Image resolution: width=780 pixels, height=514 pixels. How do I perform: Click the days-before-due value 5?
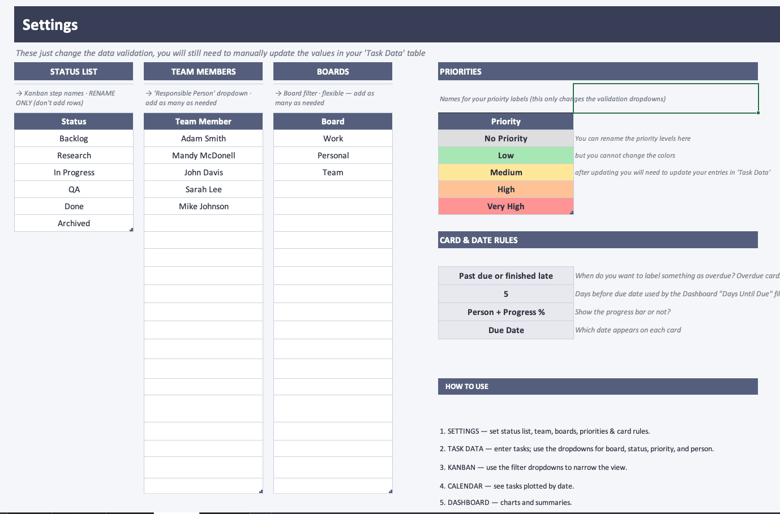tap(506, 294)
